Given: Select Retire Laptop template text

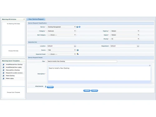Looking at the screenshot, I should tap(10, 79).
